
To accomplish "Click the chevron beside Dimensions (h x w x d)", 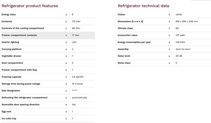I will pos(169,22).
